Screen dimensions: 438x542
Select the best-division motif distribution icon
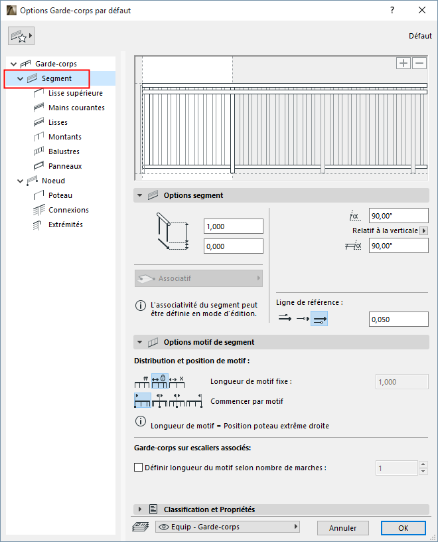pyautogui.click(x=177, y=381)
